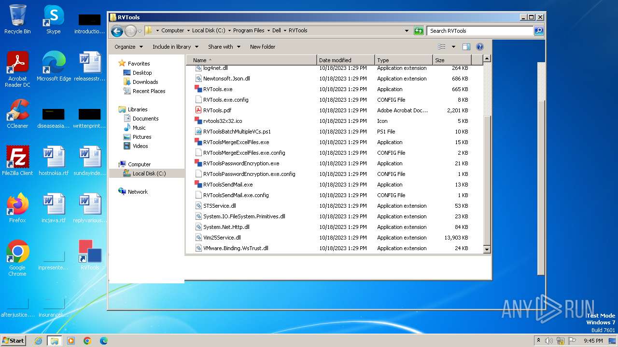Select Vim25Service.dll file
The width and height of the screenshot is (618, 347).
(222, 238)
